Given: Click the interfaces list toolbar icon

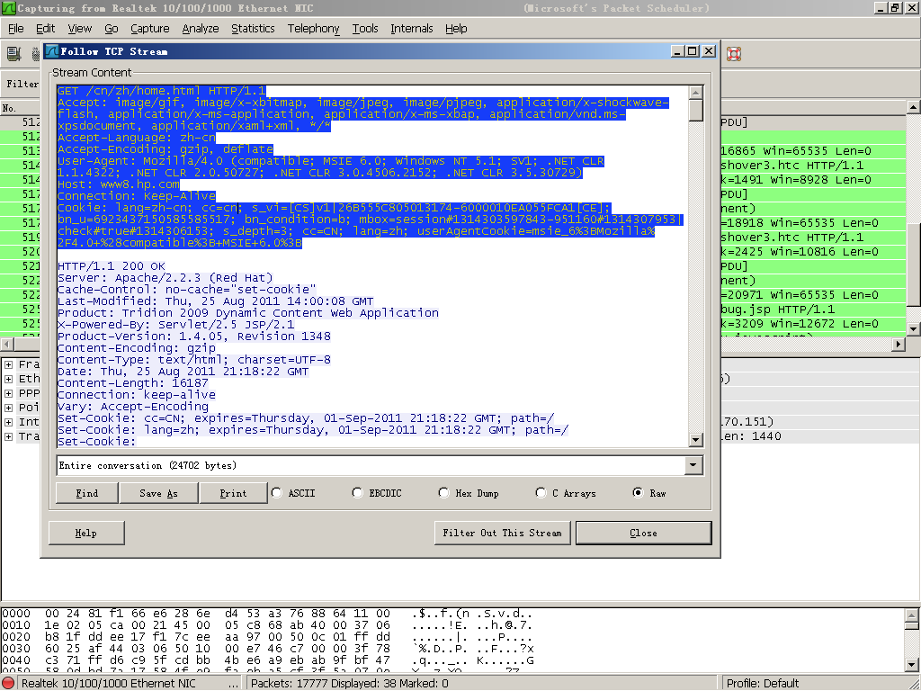Looking at the screenshot, I should pos(13,54).
